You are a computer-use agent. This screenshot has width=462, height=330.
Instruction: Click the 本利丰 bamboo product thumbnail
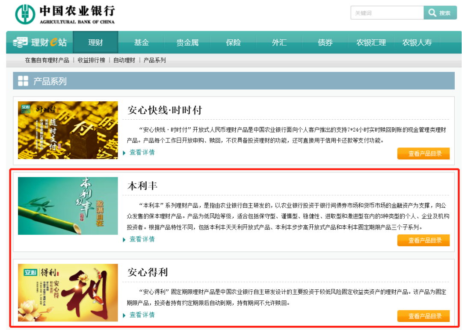click(x=68, y=206)
